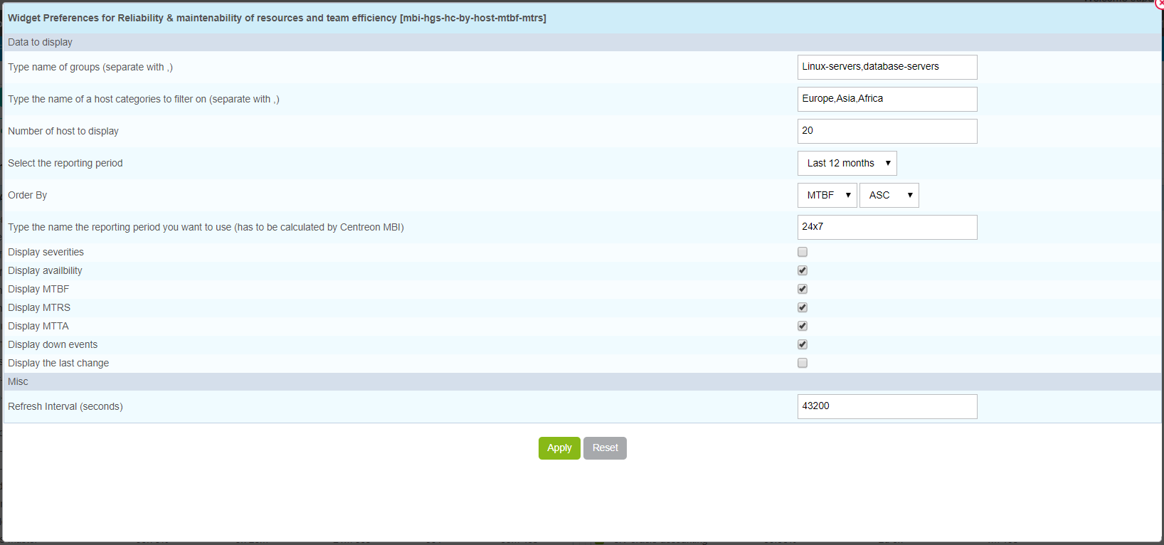
Task: Uncheck the Display MTBF checkbox
Action: 803,289
